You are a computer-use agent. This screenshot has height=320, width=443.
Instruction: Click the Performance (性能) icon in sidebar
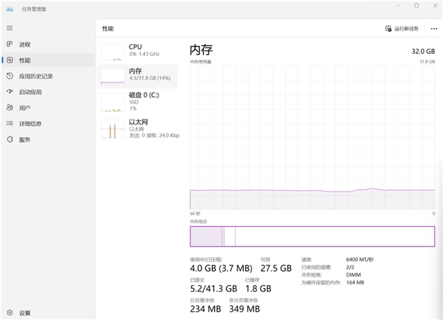[10, 60]
